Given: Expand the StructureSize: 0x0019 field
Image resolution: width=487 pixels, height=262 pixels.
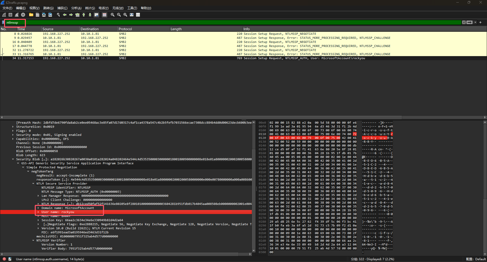Looking at the screenshot, I should click(x=13, y=127).
